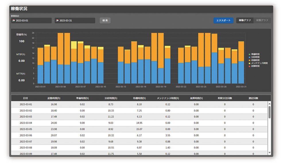Click the yellow メンテナンス時間 legend marker
This screenshot has height=166, width=287.
250,63
